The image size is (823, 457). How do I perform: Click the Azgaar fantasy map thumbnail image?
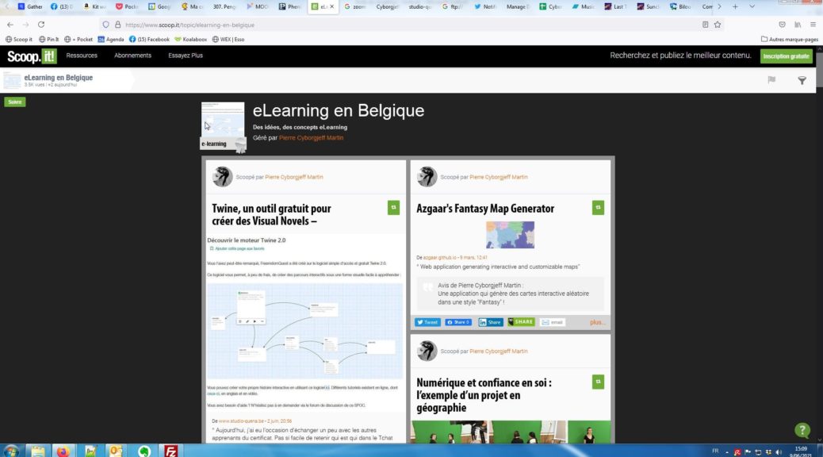510,235
